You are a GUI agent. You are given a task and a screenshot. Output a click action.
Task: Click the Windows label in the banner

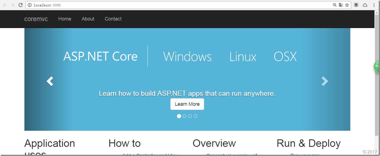point(187,57)
